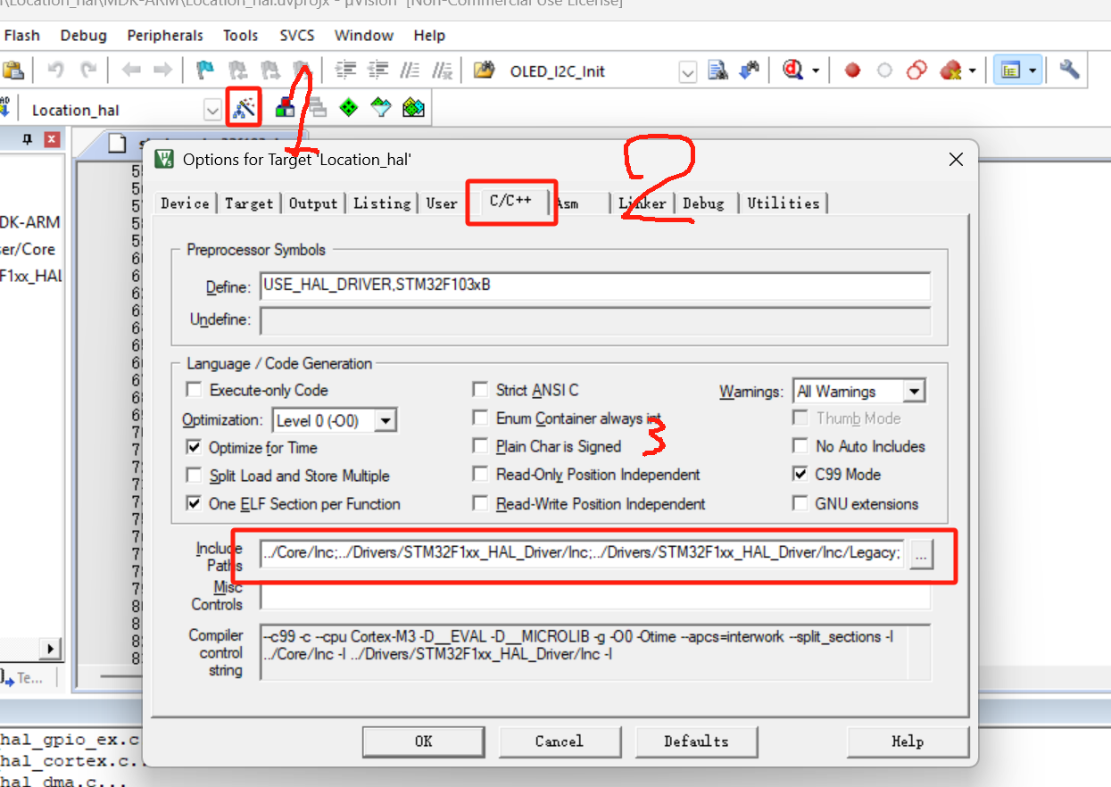Open the window layout dropdown arrow
The height and width of the screenshot is (787, 1111).
(1032, 70)
